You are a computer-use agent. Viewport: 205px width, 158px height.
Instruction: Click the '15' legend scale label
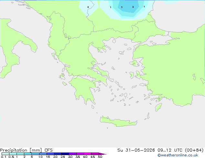pos(48,157)
